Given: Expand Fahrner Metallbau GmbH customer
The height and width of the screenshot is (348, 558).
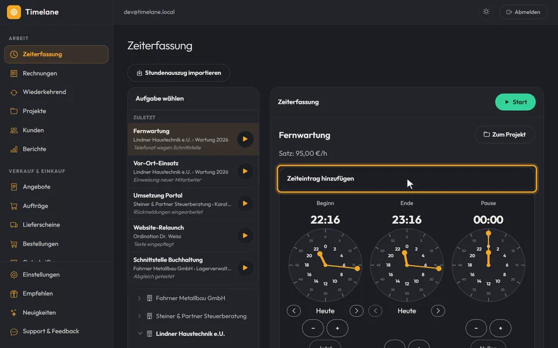Looking at the screenshot, I should (139, 298).
